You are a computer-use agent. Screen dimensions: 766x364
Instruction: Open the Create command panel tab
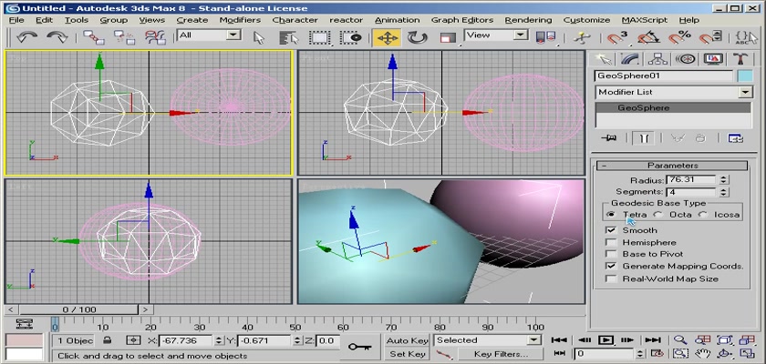point(604,59)
